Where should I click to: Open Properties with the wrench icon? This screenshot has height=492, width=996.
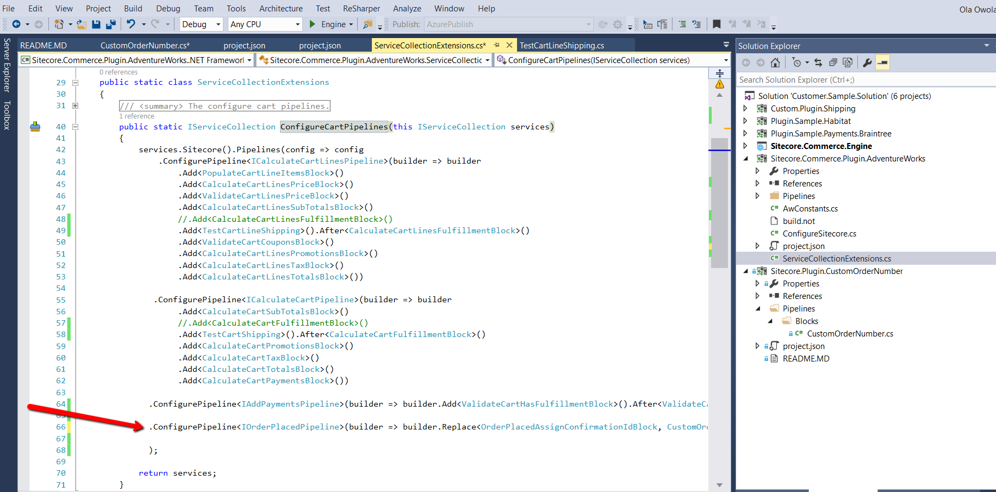867,63
